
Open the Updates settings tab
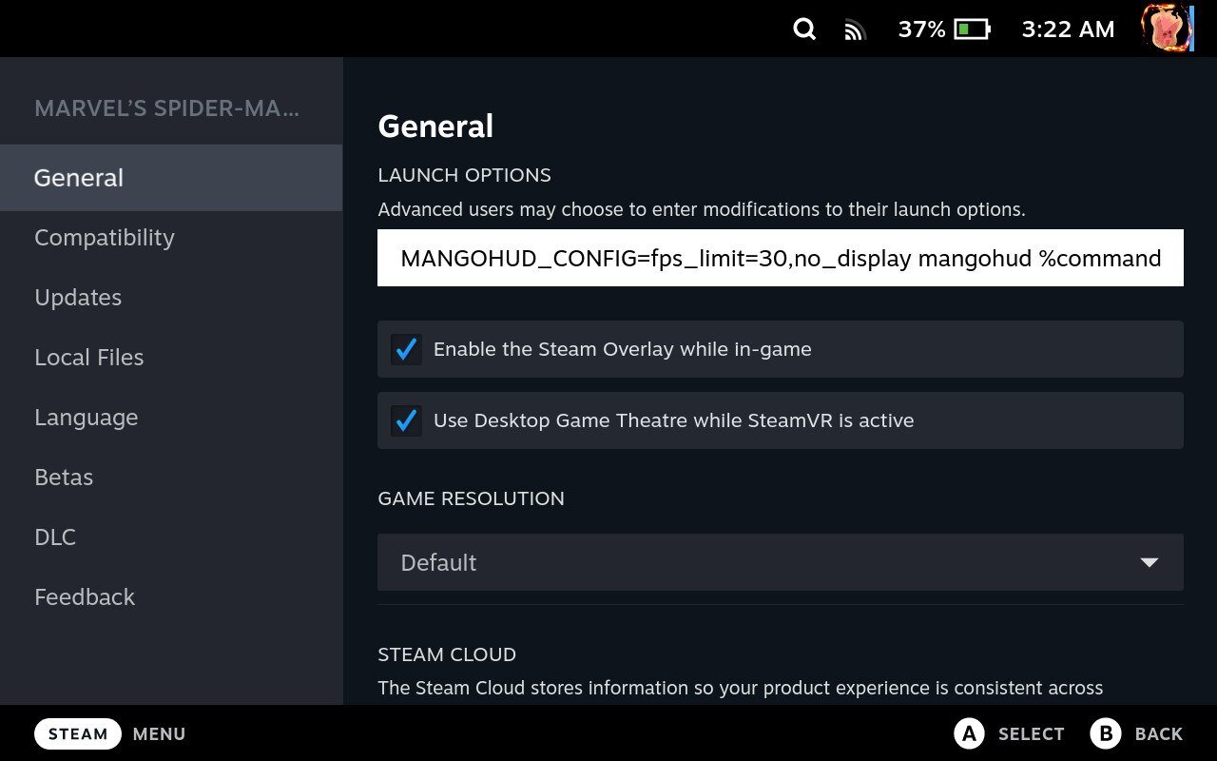point(78,298)
